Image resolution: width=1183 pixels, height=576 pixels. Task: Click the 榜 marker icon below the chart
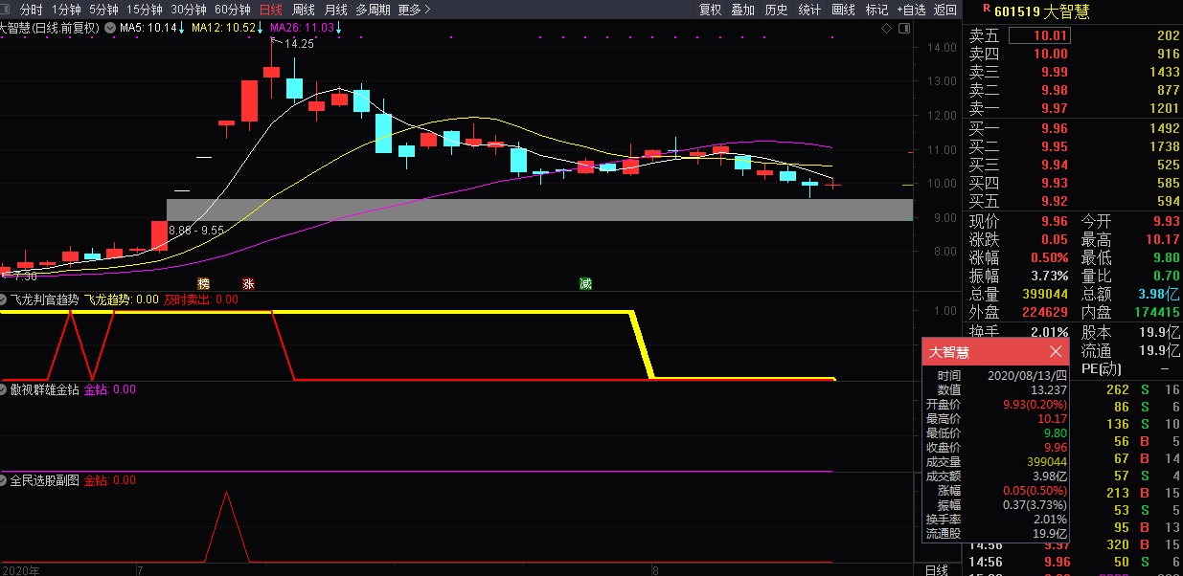tap(203, 283)
